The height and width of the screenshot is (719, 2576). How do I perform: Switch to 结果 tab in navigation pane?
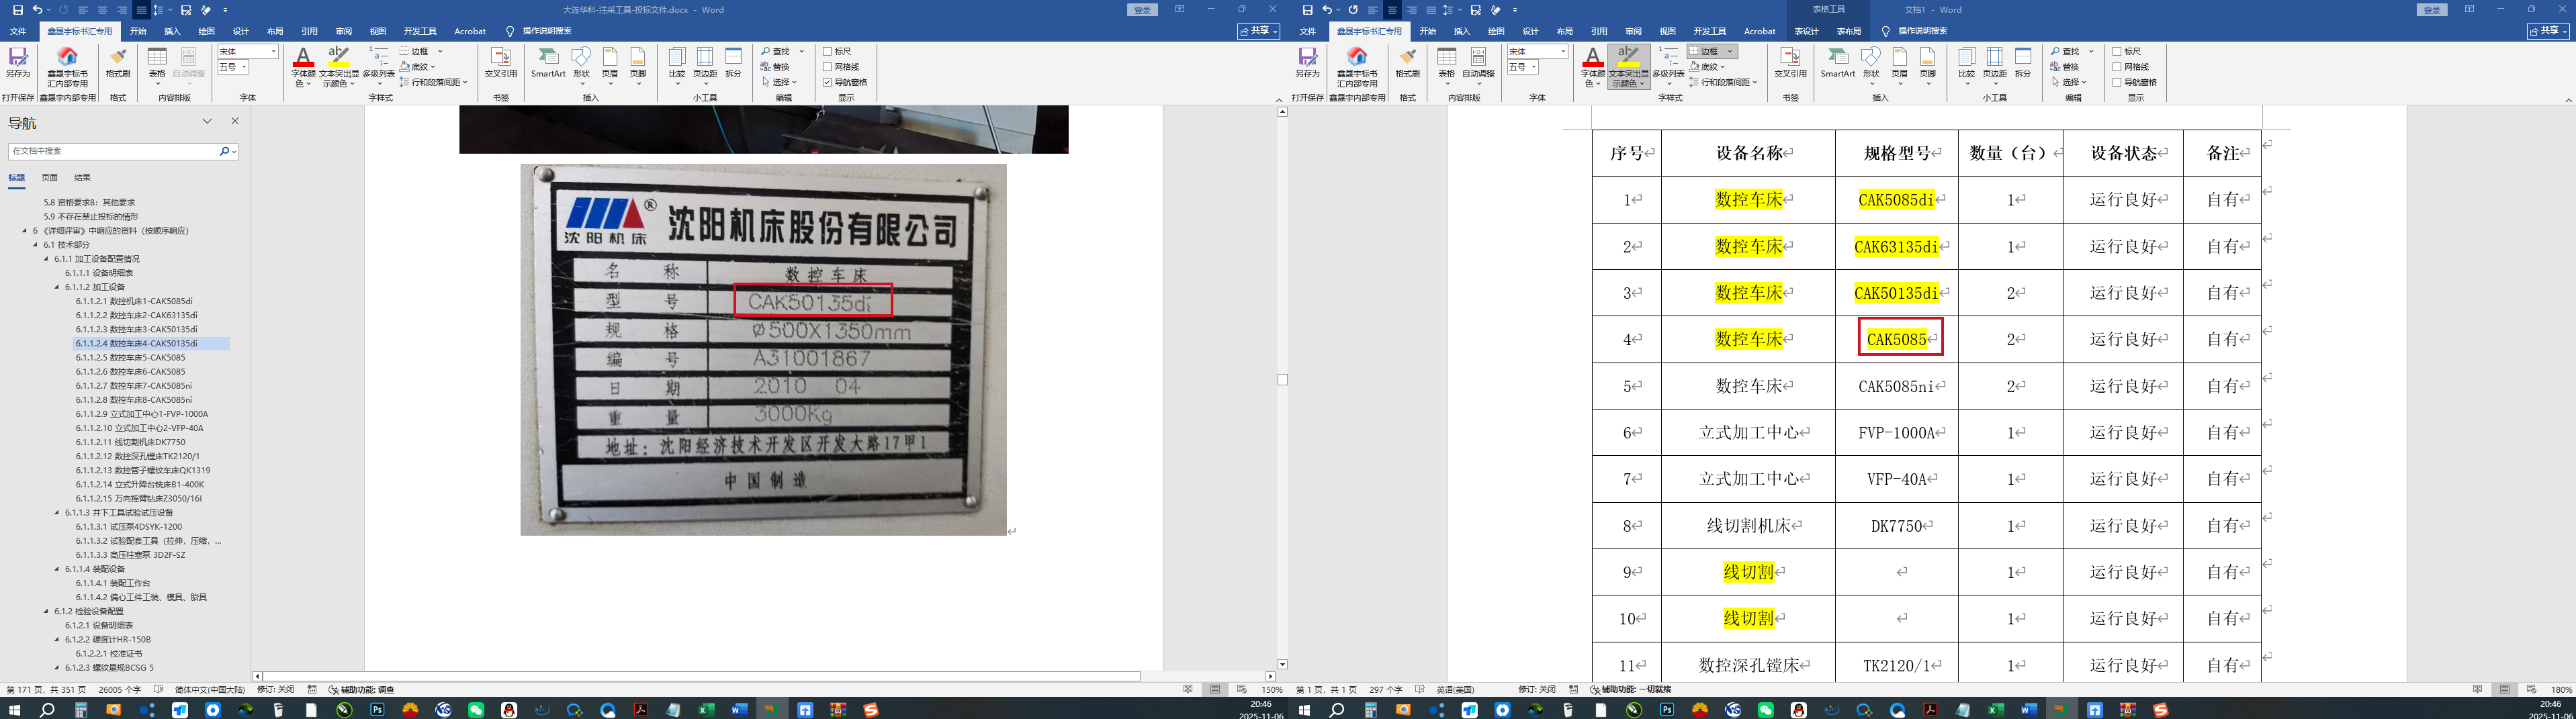(82, 178)
